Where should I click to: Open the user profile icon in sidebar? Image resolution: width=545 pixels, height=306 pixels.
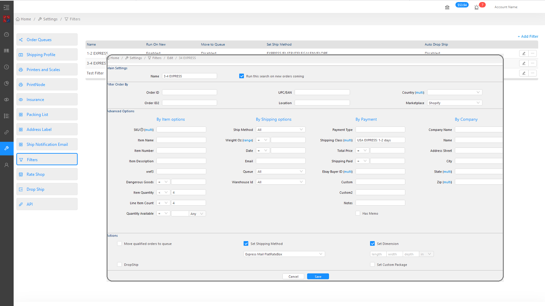tap(6, 165)
